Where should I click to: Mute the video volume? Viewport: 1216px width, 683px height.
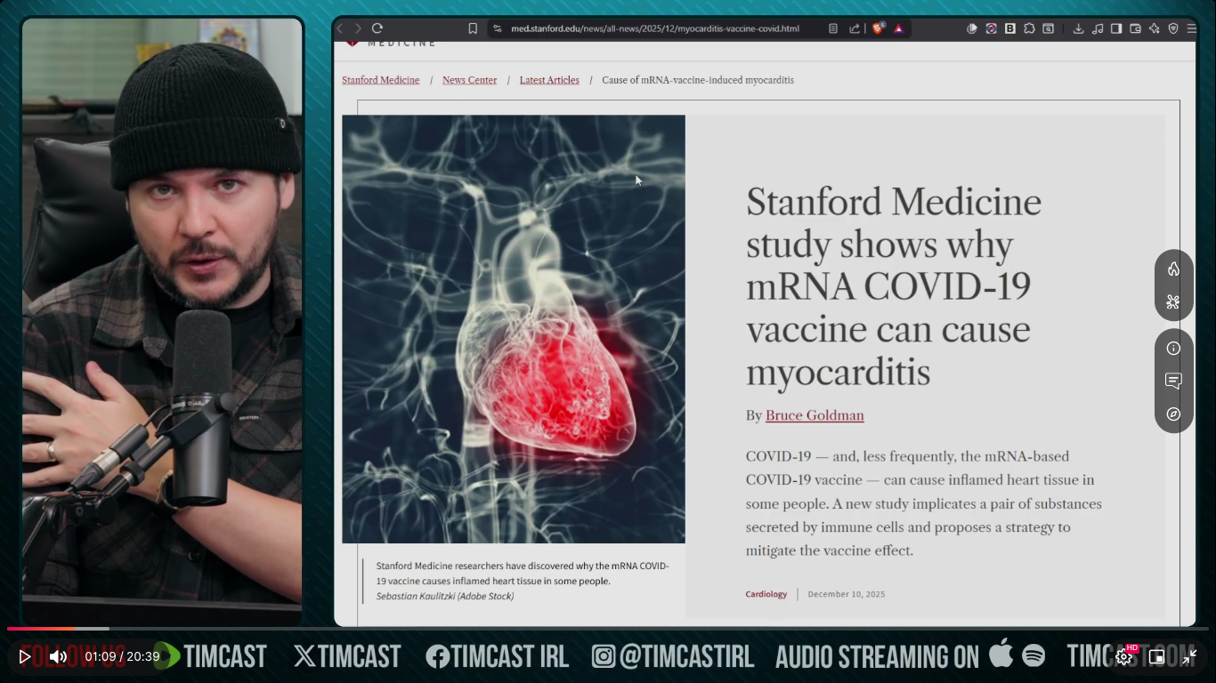click(x=58, y=656)
